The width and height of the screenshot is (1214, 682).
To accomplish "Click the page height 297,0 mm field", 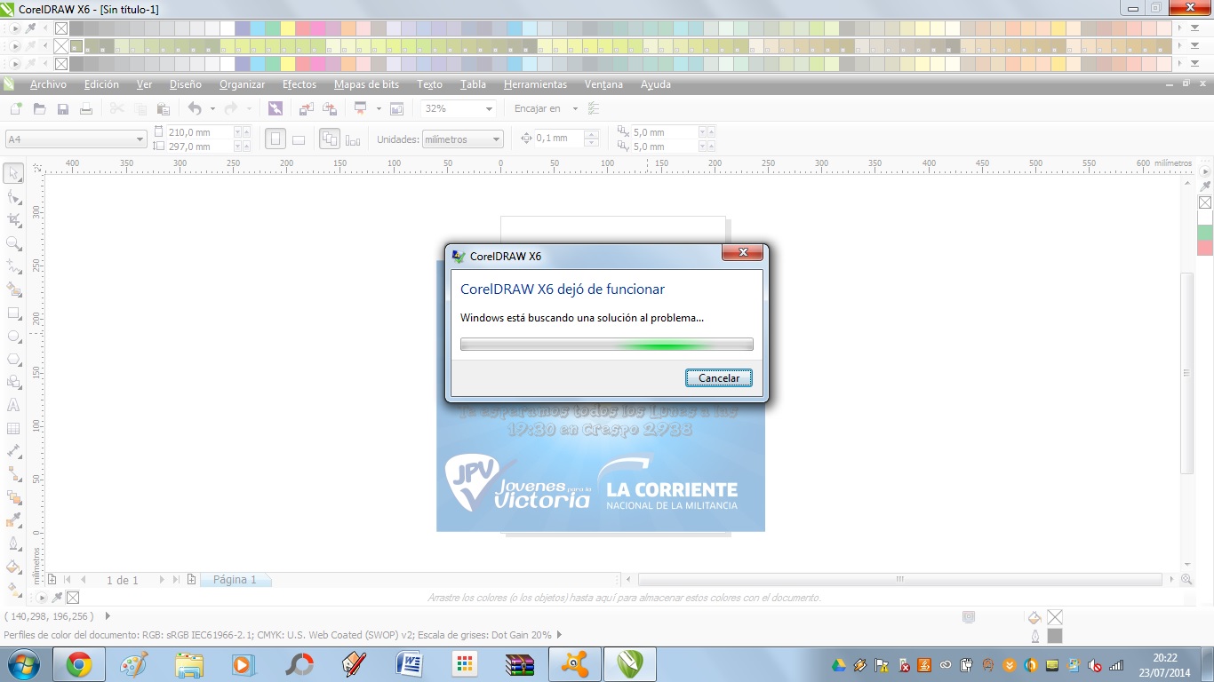I will (x=199, y=147).
